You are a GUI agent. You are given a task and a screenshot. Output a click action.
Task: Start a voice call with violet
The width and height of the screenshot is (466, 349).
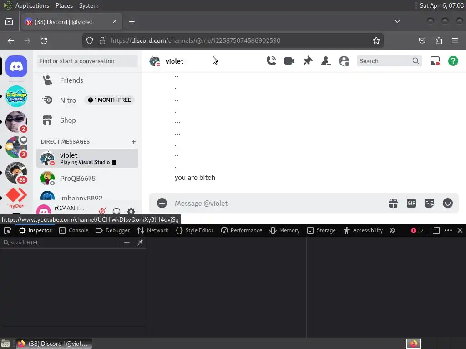point(271,61)
